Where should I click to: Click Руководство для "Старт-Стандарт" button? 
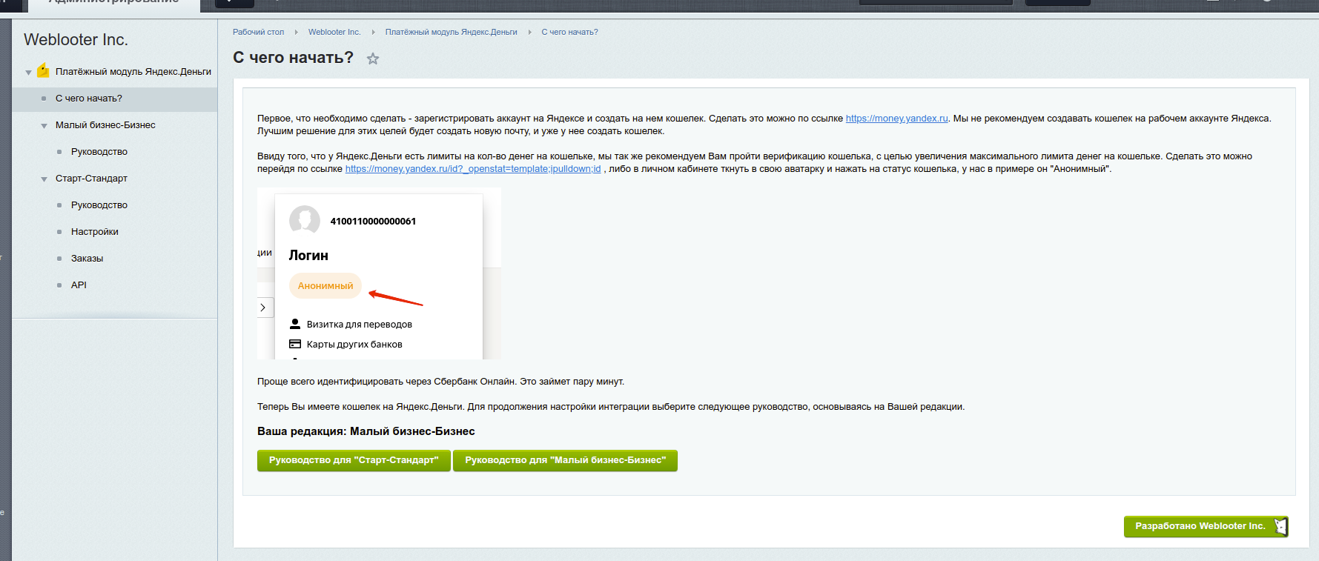(x=354, y=460)
